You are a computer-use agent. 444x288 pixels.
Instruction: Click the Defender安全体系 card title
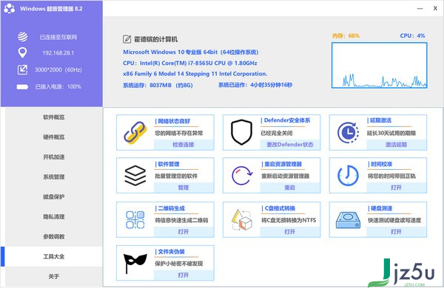coord(287,120)
